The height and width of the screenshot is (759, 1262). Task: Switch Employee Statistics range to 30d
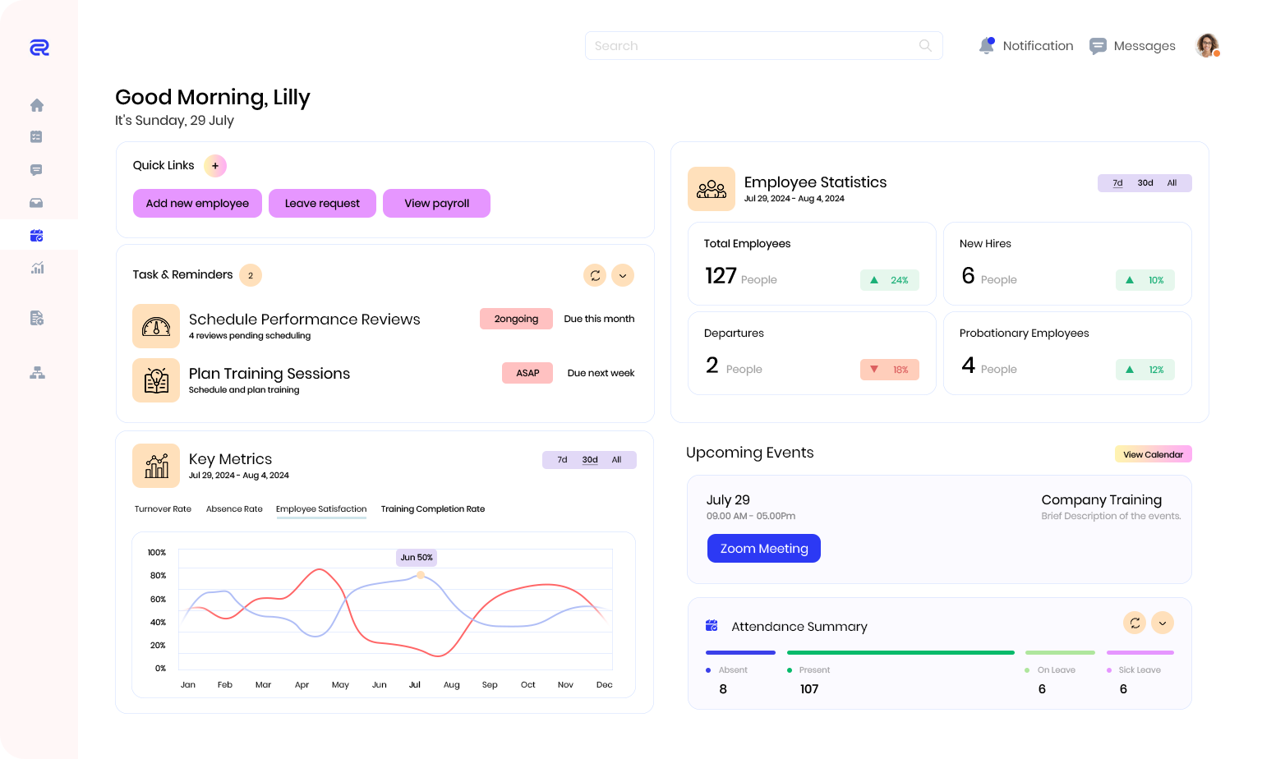1145,183
